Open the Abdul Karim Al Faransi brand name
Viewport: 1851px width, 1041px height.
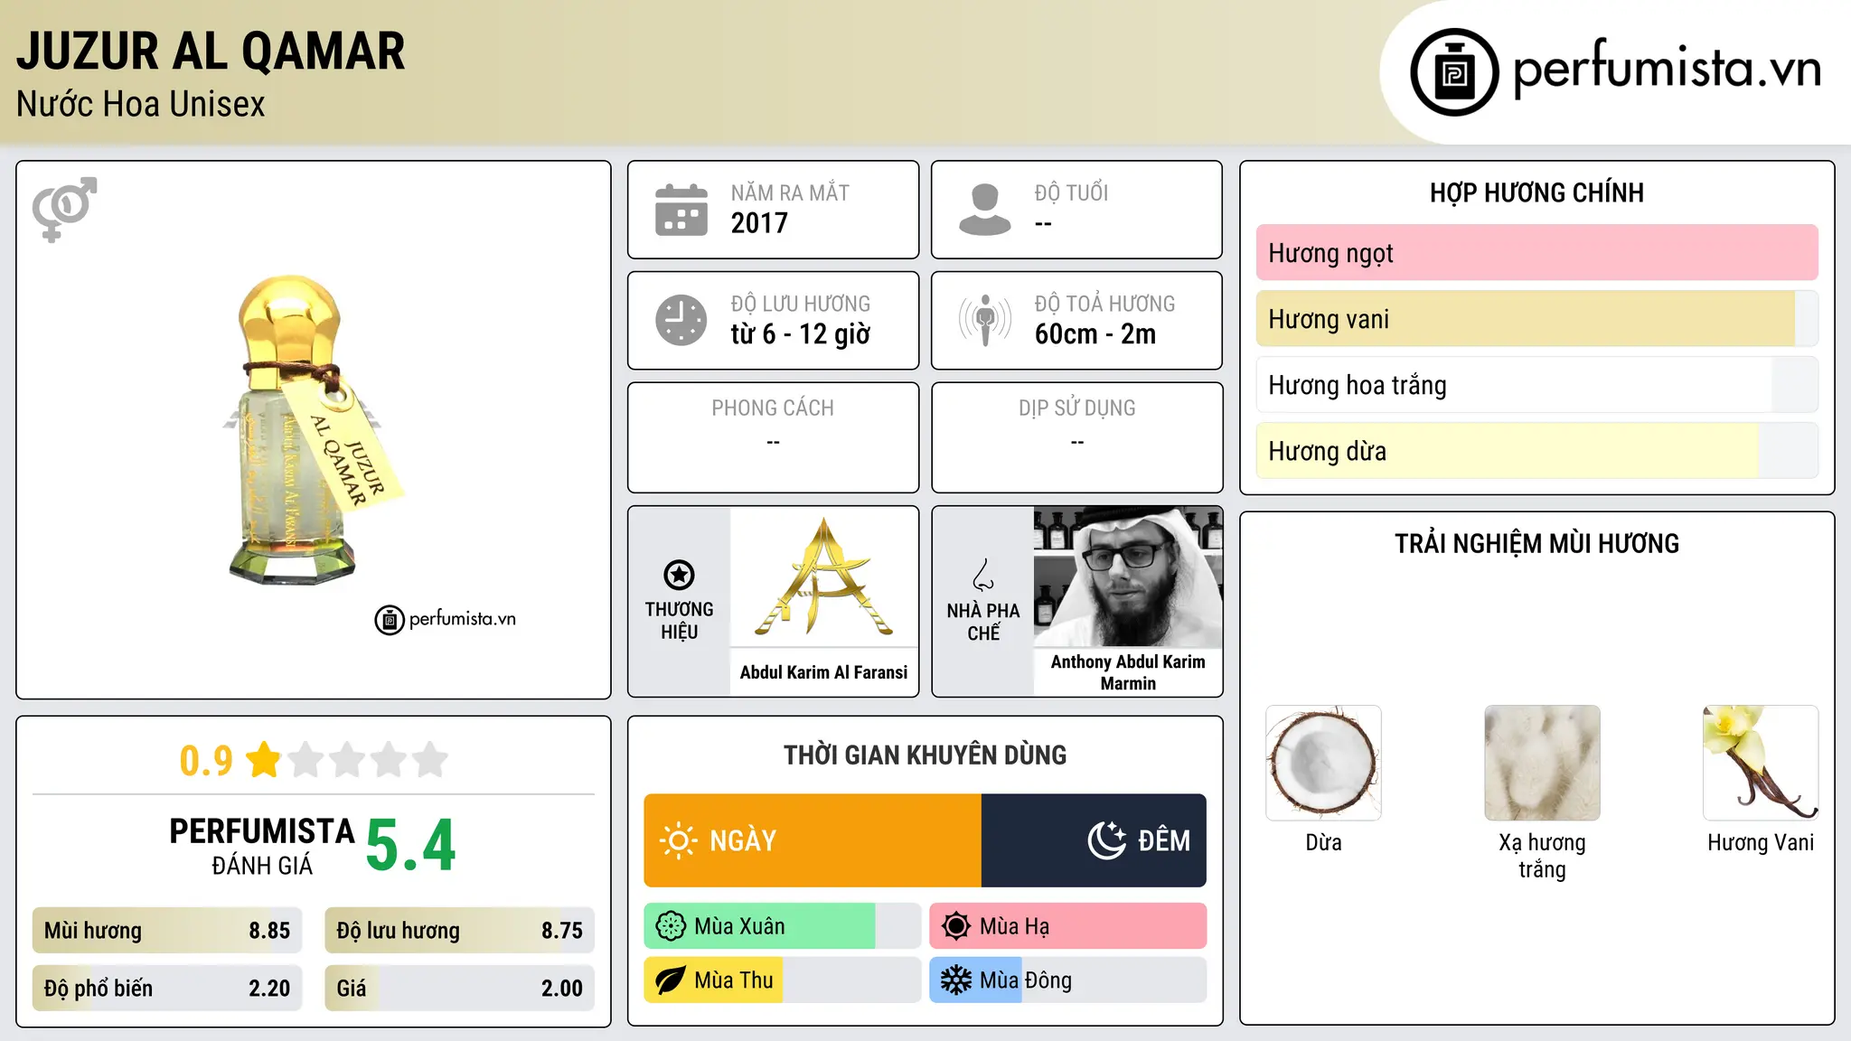(x=823, y=672)
